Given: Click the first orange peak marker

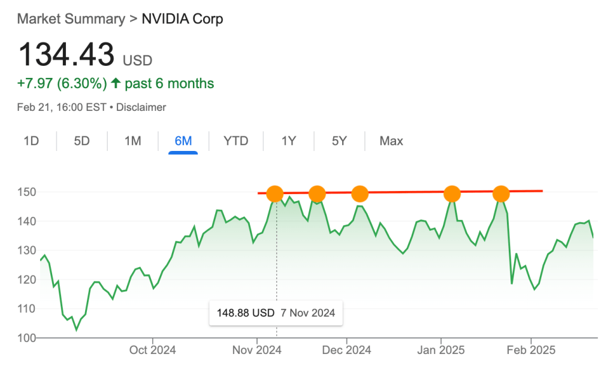Looking at the screenshot, I should point(274,193).
